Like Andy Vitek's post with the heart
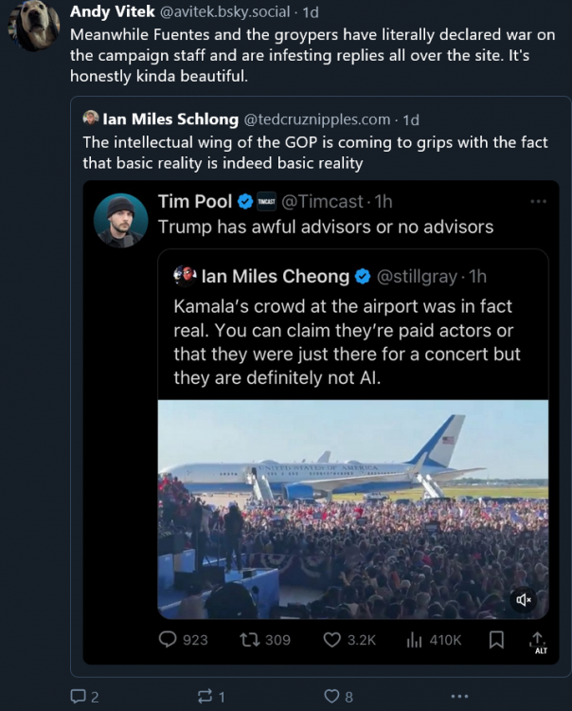 [331, 697]
